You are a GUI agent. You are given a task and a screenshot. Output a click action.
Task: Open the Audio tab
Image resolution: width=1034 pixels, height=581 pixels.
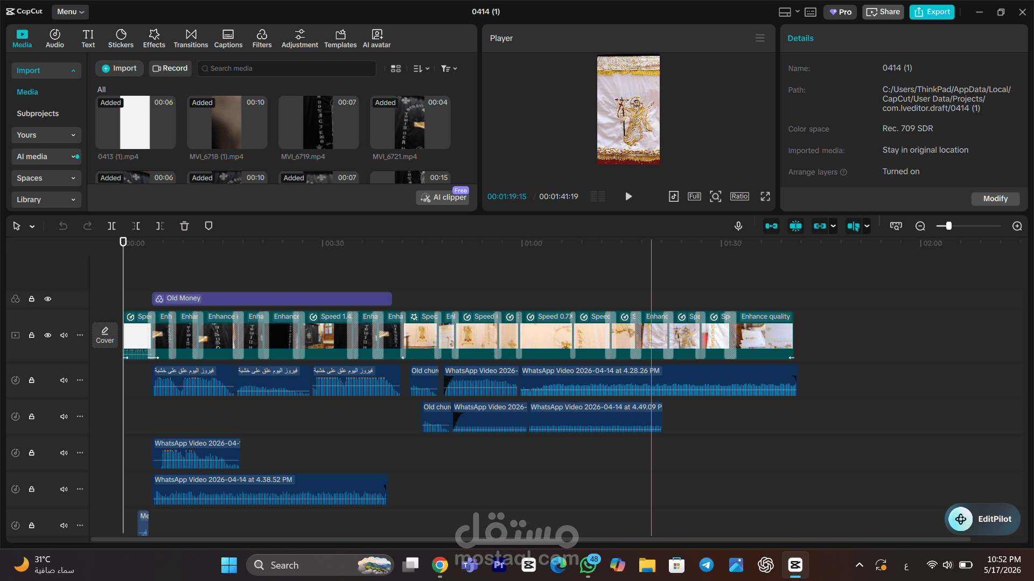54,38
